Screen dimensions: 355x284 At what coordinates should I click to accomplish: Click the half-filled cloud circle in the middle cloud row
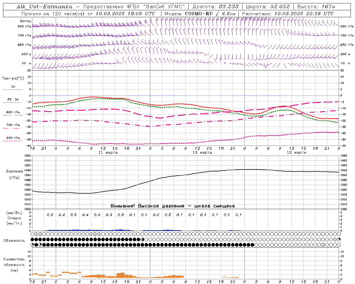143,239
